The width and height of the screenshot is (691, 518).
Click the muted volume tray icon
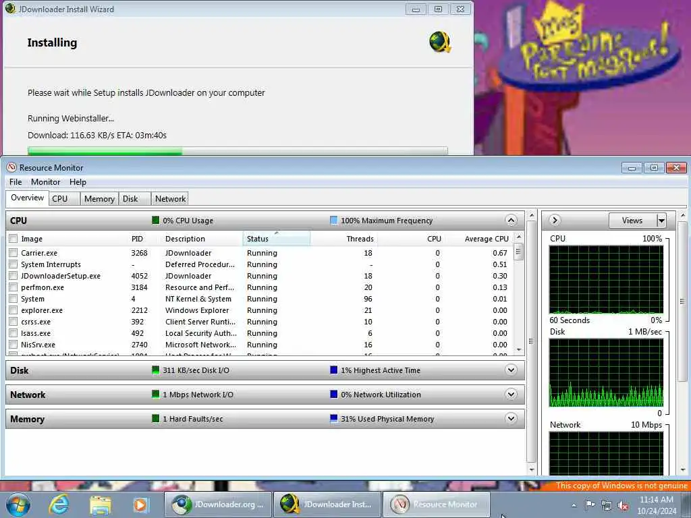click(x=623, y=505)
